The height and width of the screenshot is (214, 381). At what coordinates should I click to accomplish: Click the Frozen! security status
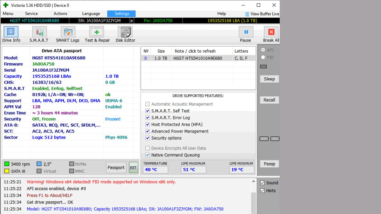[x=113, y=119]
